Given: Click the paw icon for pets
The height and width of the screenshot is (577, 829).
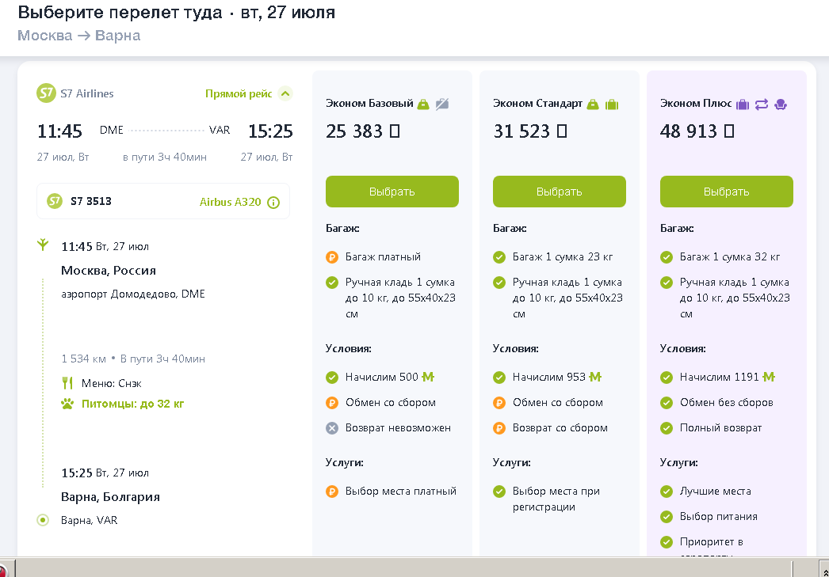Looking at the screenshot, I should coord(67,404).
